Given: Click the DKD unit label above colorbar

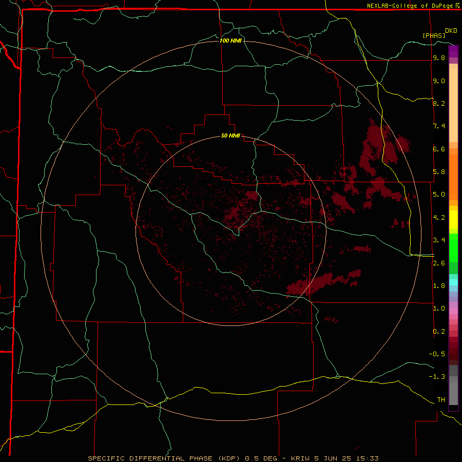Looking at the screenshot, I should 451,31.
